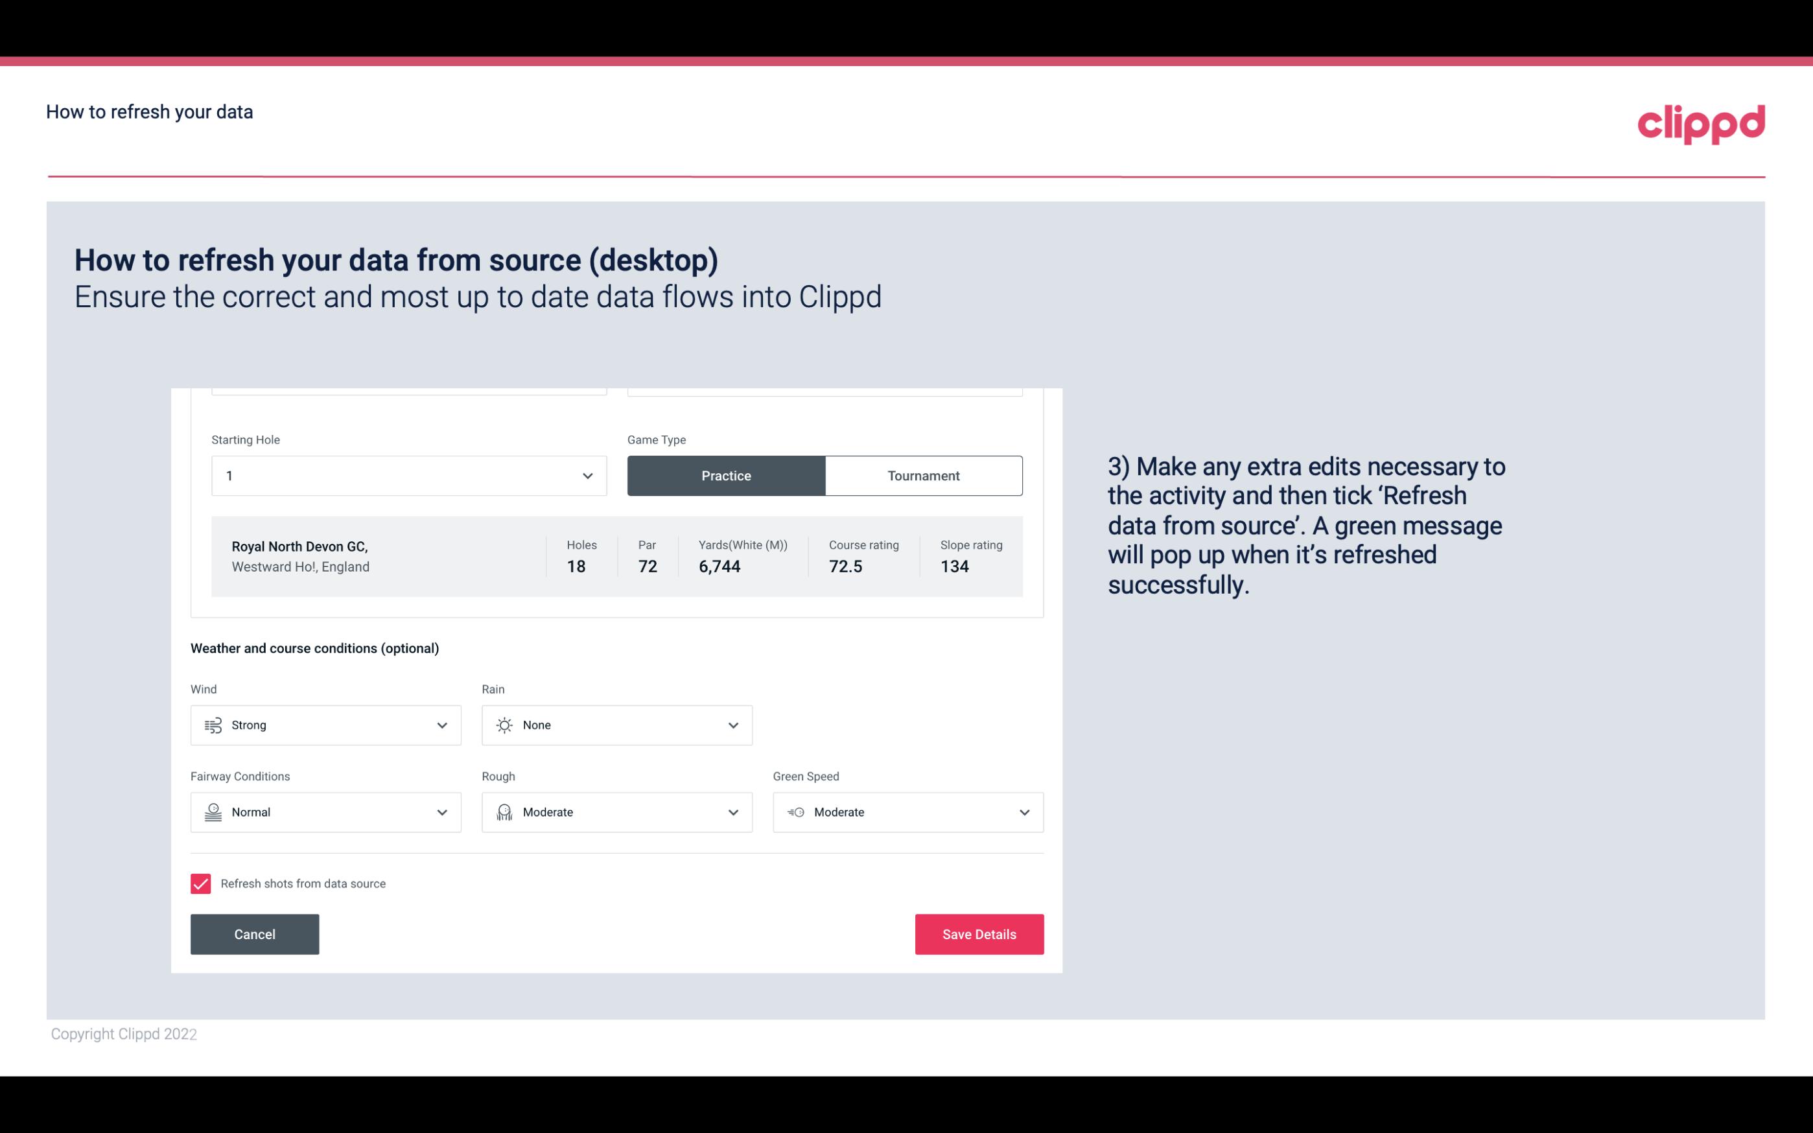Click the Save Details button
Viewport: 1813px width, 1133px height.
click(x=979, y=933)
